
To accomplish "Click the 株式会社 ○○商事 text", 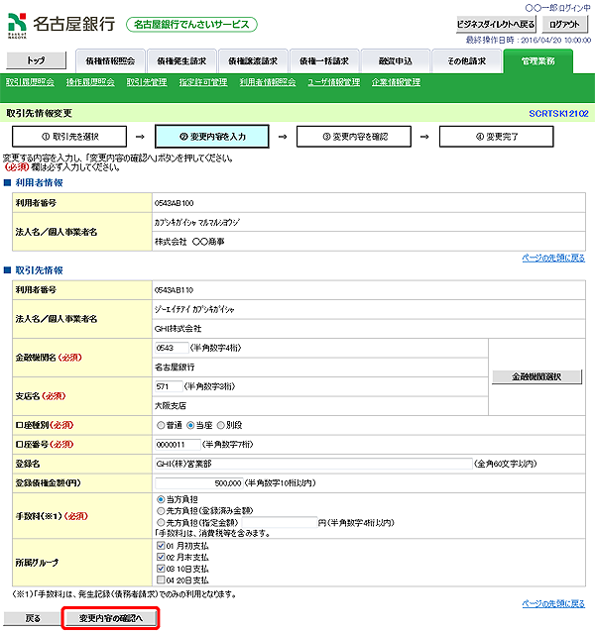I will pos(189,242).
